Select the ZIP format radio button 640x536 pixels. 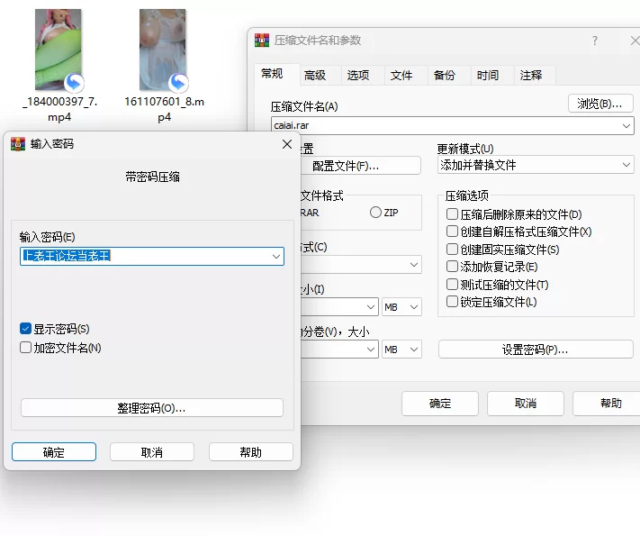(x=375, y=213)
